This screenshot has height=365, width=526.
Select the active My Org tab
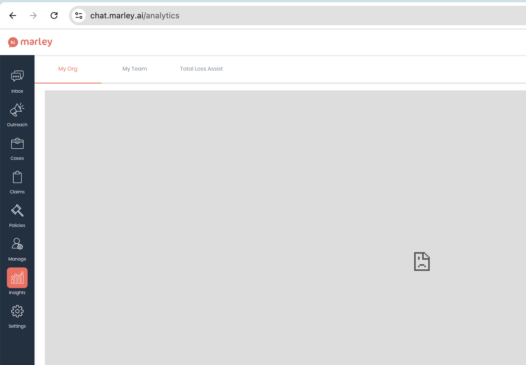68,69
